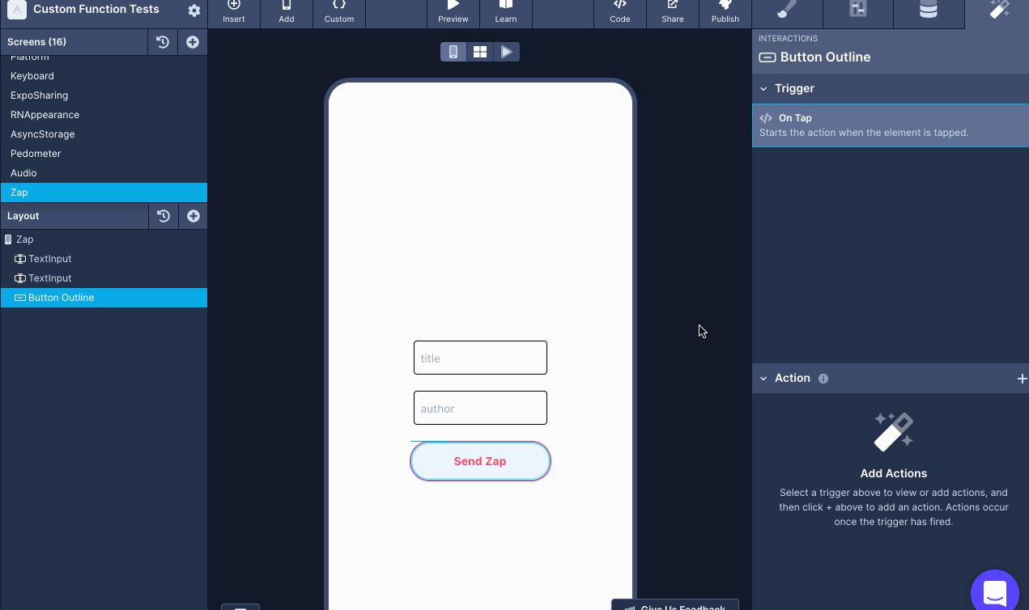Click the Add Actions magic wand illustration
Image resolution: width=1029 pixels, height=610 pixels.
[894, 431]
